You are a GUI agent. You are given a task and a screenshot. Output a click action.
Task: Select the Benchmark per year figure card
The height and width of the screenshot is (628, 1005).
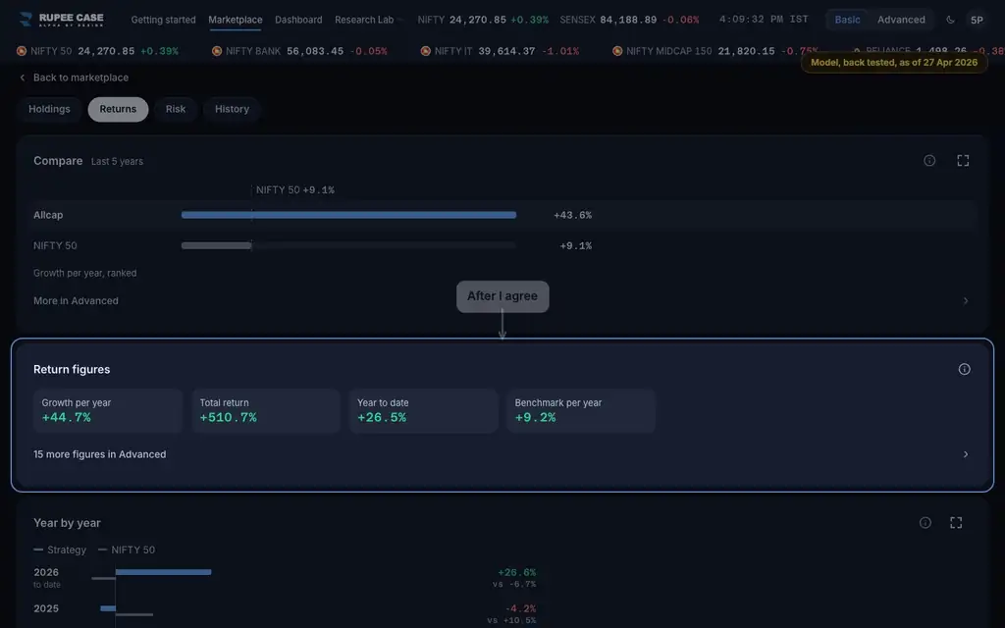coord(581,411)
